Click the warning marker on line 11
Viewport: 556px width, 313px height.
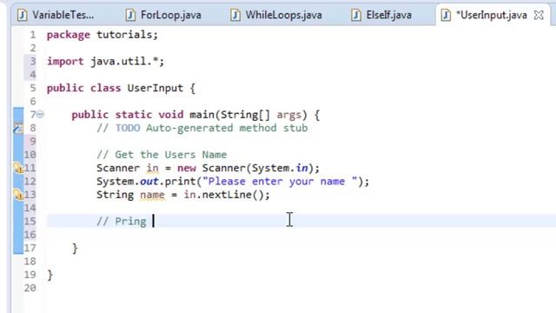[18, 168]
